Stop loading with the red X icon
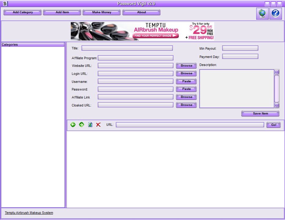This screenshot has height=220, width=285. (x=98, y=125)
